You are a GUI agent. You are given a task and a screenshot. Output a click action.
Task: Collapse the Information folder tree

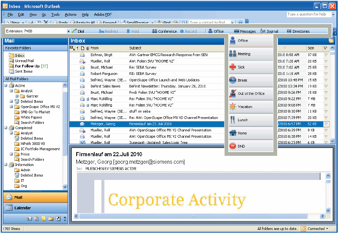tap(6, 165)
